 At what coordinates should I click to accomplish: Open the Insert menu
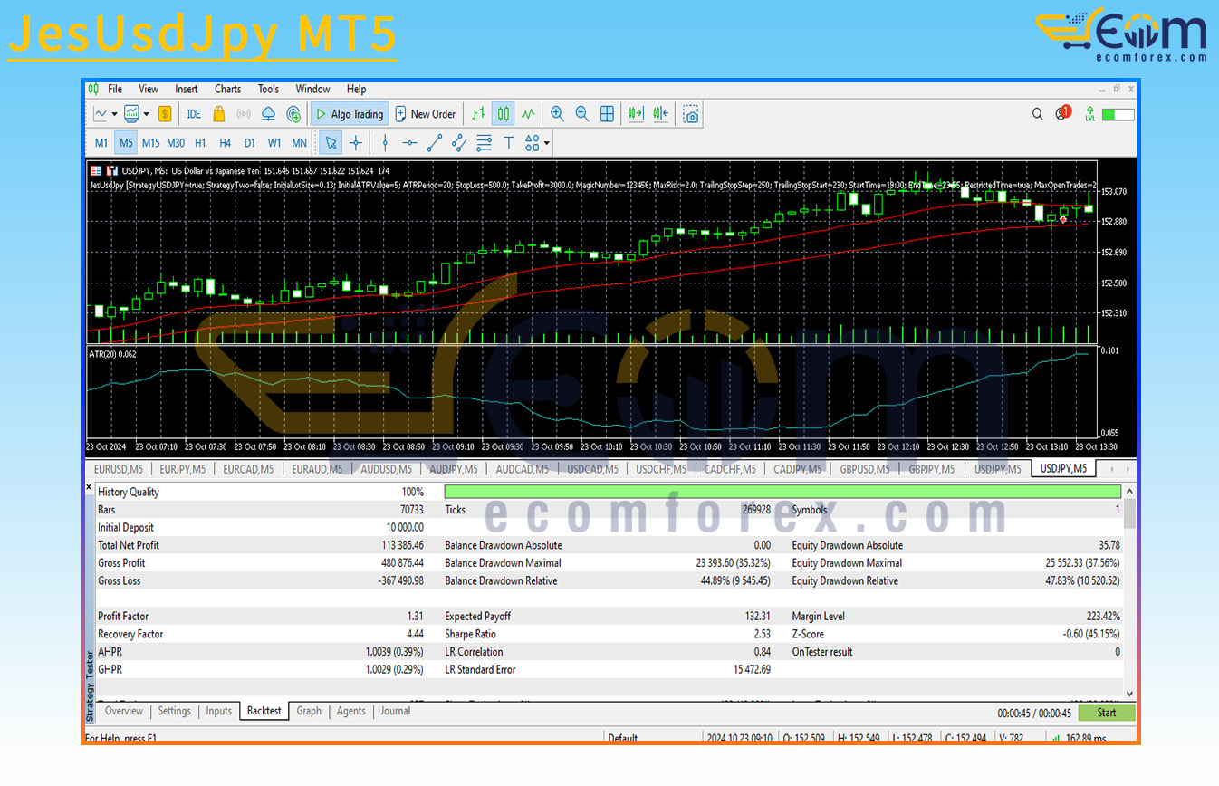tap(187, 89)
